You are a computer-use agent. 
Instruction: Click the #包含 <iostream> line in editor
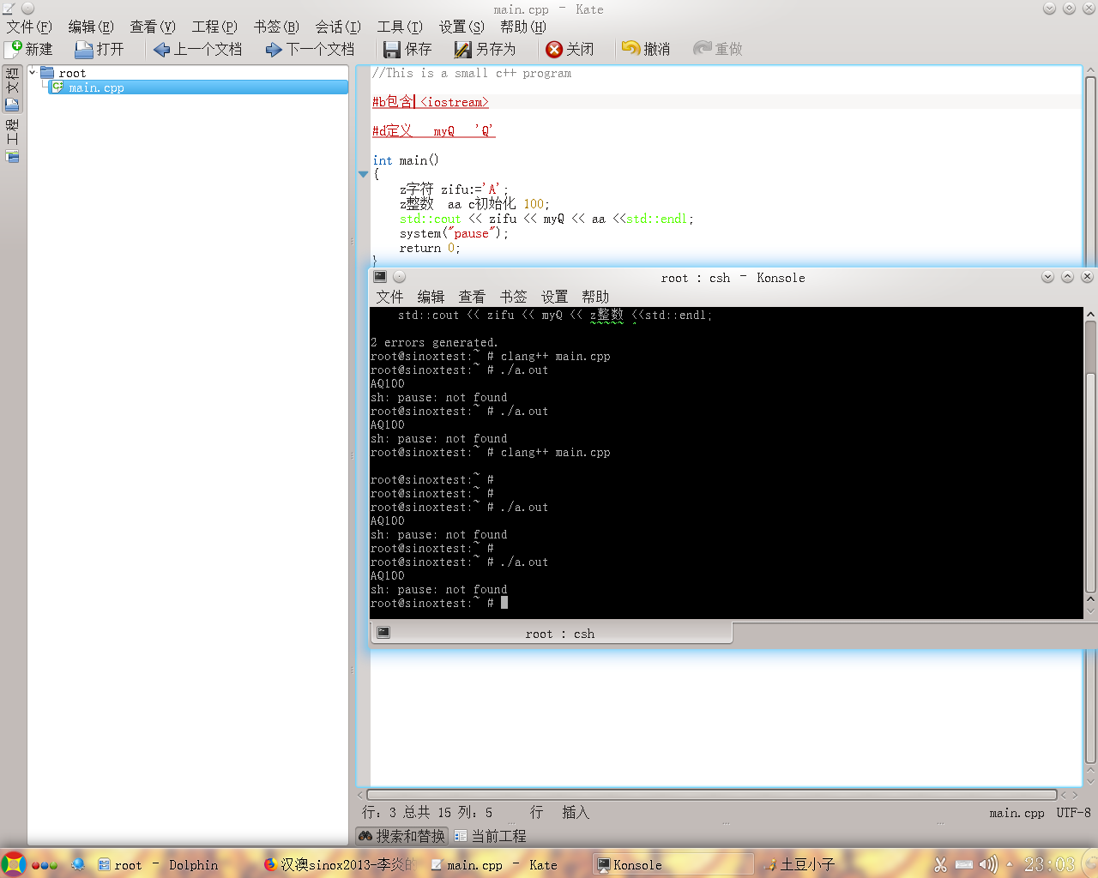pos(431,102)
